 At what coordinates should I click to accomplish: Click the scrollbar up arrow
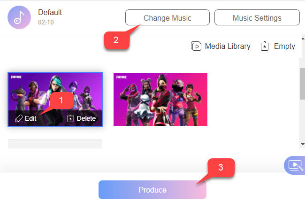(x=303, y=39)
